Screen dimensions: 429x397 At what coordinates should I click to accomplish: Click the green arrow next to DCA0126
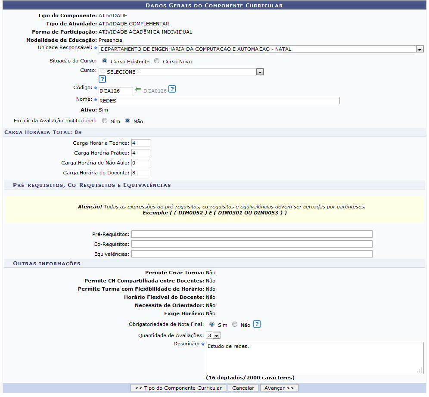pyautogui.click(x=138, y=90)
